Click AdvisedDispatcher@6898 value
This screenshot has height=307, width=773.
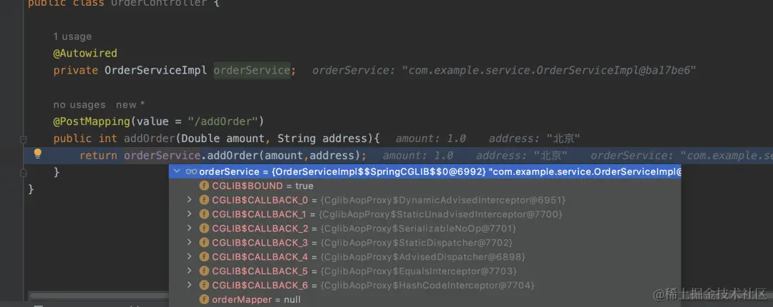423,257
